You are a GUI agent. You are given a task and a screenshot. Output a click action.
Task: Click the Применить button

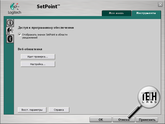(147, 120)
